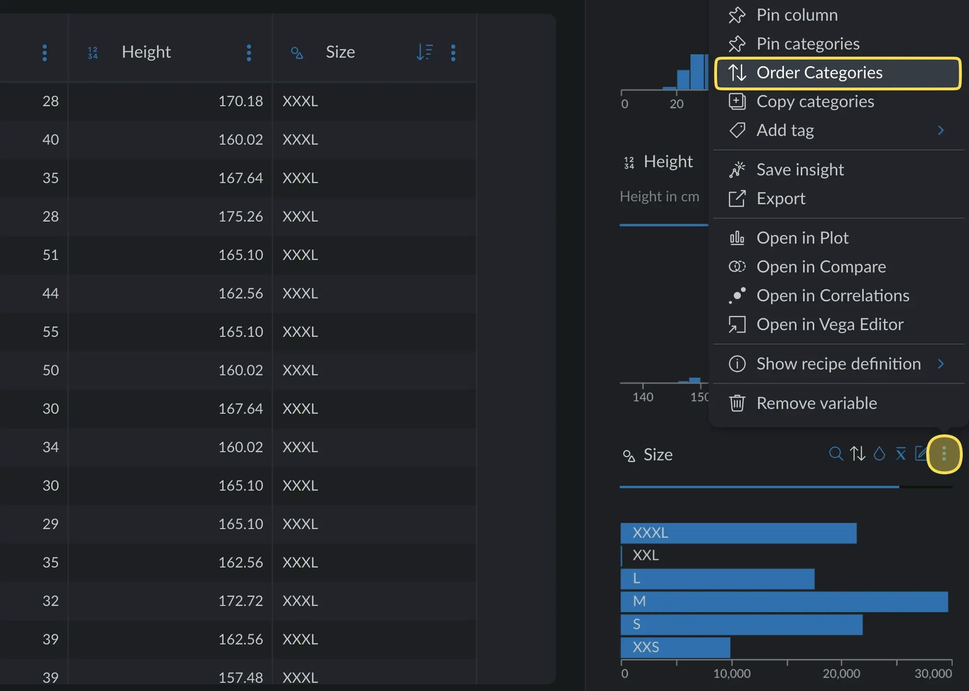Click the mean x-bar icon in Size panel
The image size is (969, 691).
click(x=901, y=454)
